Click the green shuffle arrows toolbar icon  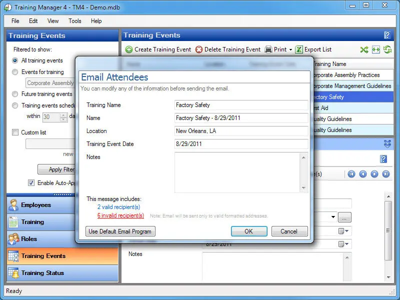pyautogui.click(x=364, y=49)
